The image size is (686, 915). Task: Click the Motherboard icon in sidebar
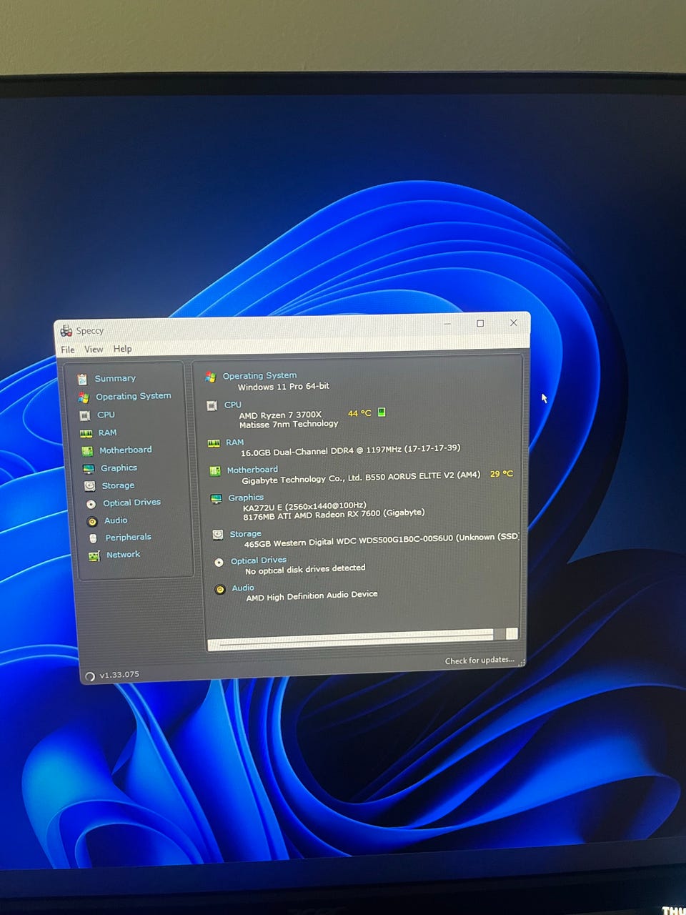pos(87,451)
